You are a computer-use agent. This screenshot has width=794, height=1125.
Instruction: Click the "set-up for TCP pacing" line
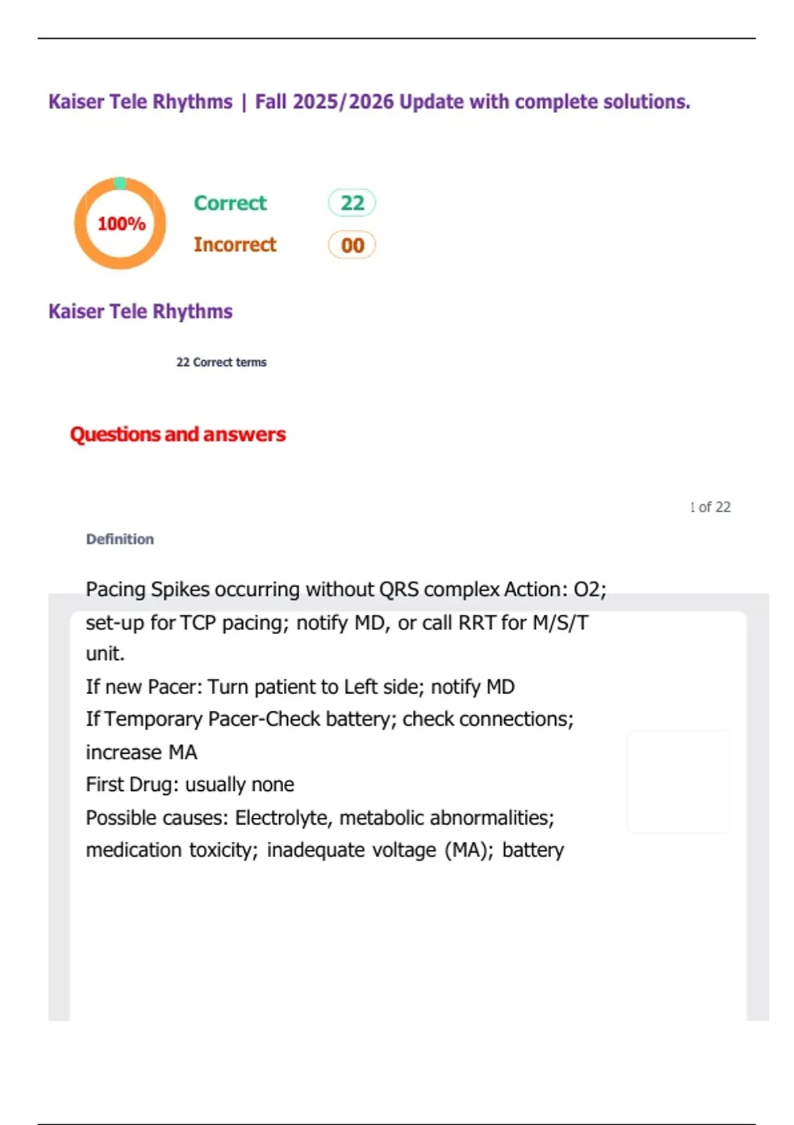pyautogui.click(x=337, y=623)
